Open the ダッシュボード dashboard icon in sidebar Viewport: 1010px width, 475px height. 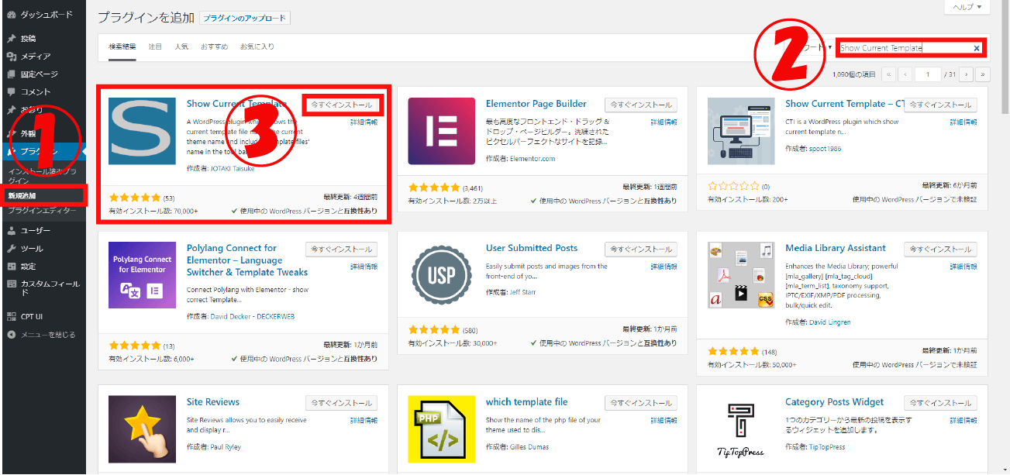pyautogui.click(x=11, y=14)
